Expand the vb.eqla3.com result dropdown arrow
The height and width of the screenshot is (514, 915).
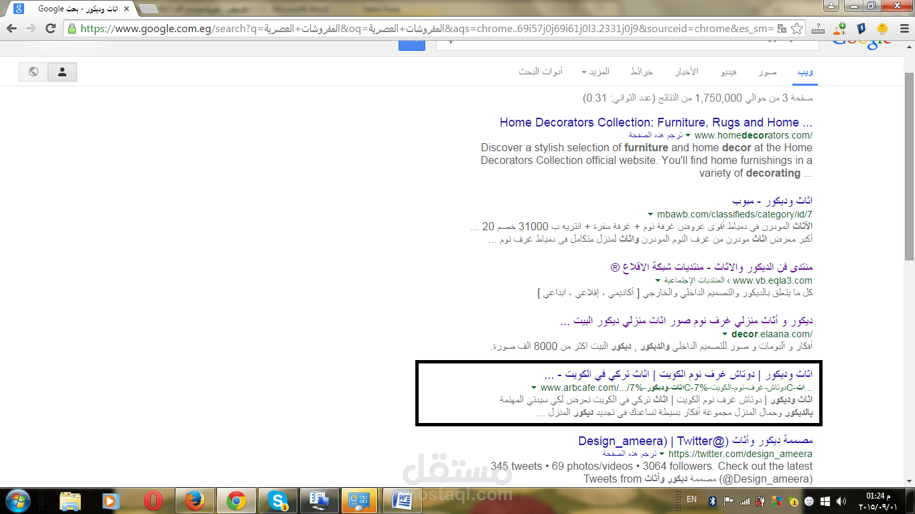tap(658, 281)
